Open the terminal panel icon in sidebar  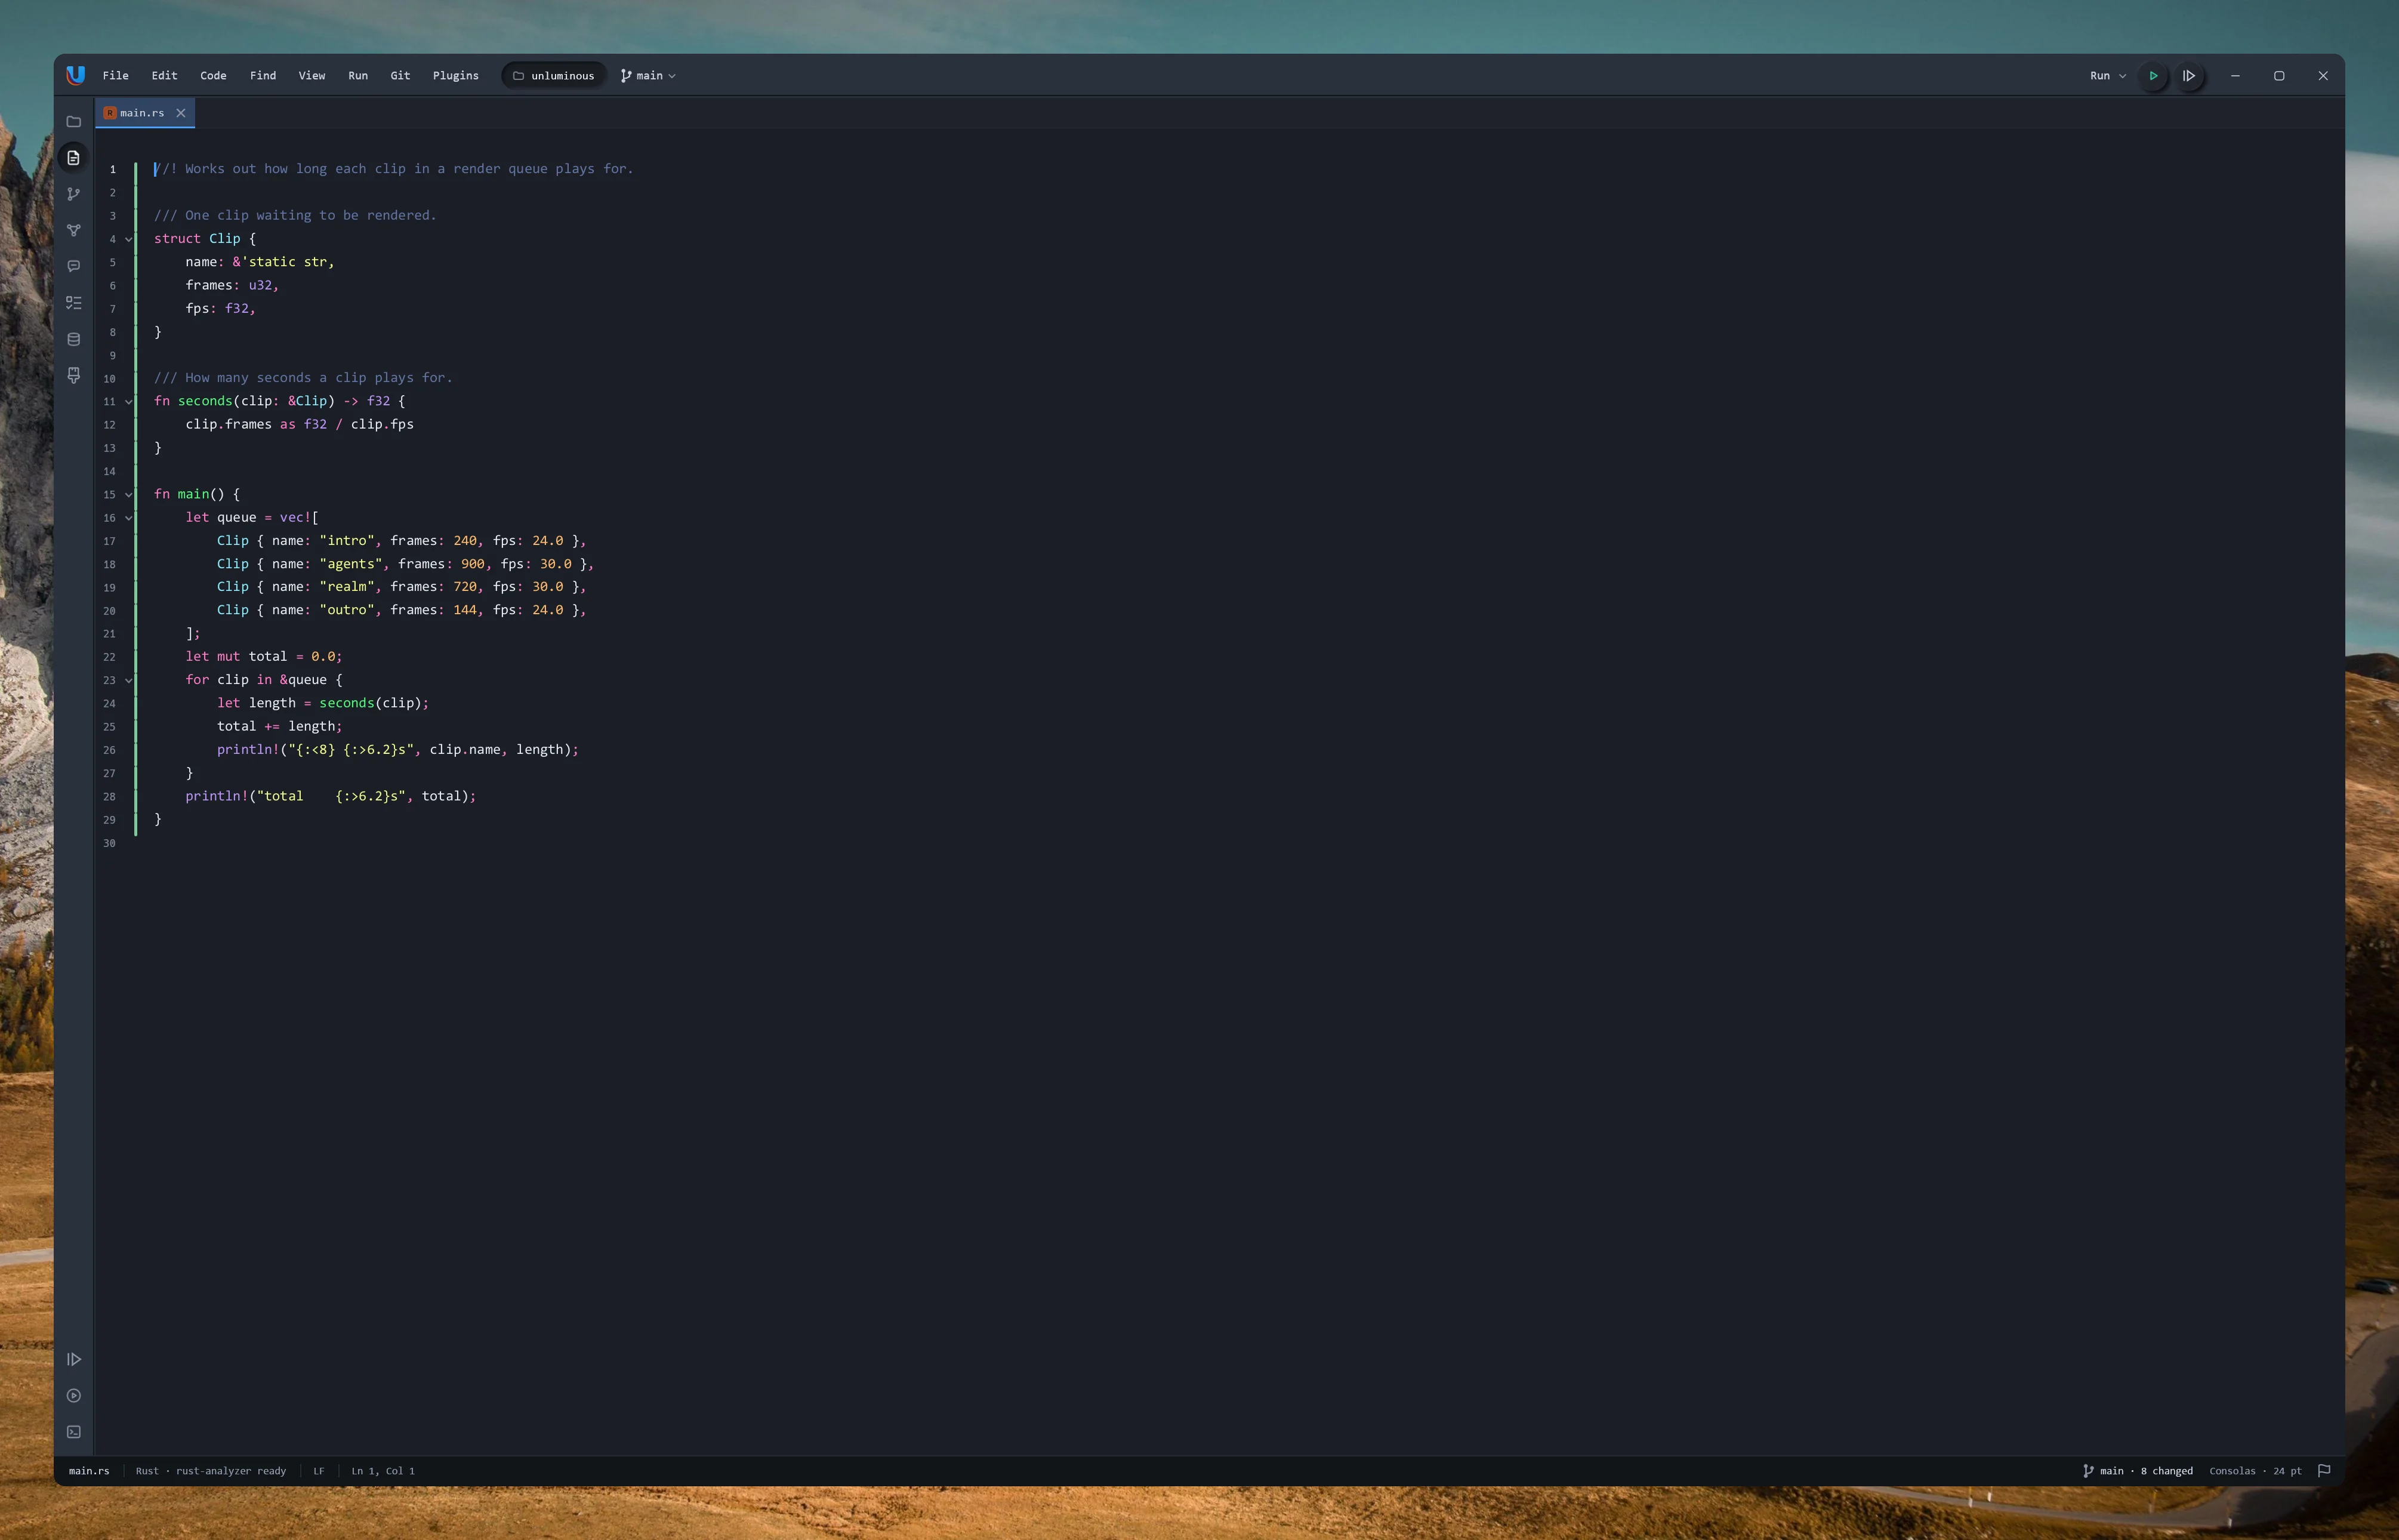tap(73, 1432)
